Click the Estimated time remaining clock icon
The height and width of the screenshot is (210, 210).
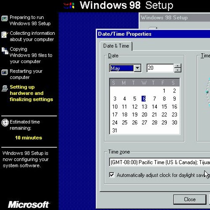click(x=5, y=123)
